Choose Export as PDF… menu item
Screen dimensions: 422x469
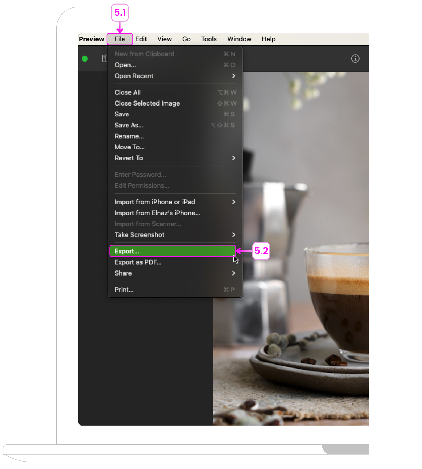coord(138,262)
